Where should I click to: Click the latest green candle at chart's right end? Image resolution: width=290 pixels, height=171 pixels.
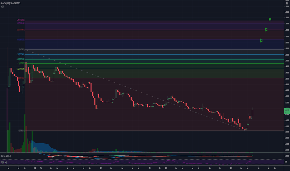pyautogui.click(x=252, y=113)
